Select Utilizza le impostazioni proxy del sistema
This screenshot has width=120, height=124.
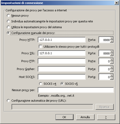[8, 27]
